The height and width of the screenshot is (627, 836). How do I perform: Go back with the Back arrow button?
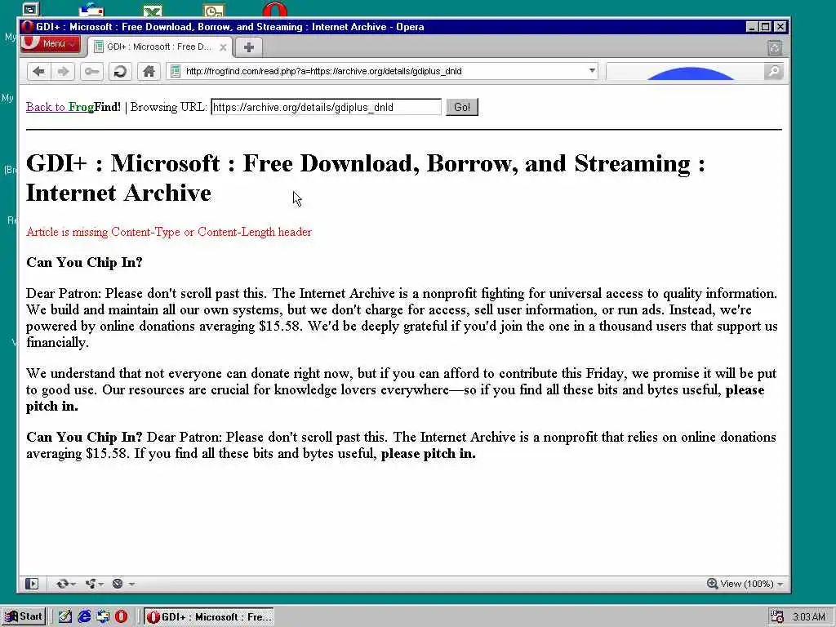click(x=38, y=72)
